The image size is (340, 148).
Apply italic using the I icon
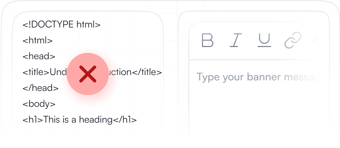[x=236, y=40]
